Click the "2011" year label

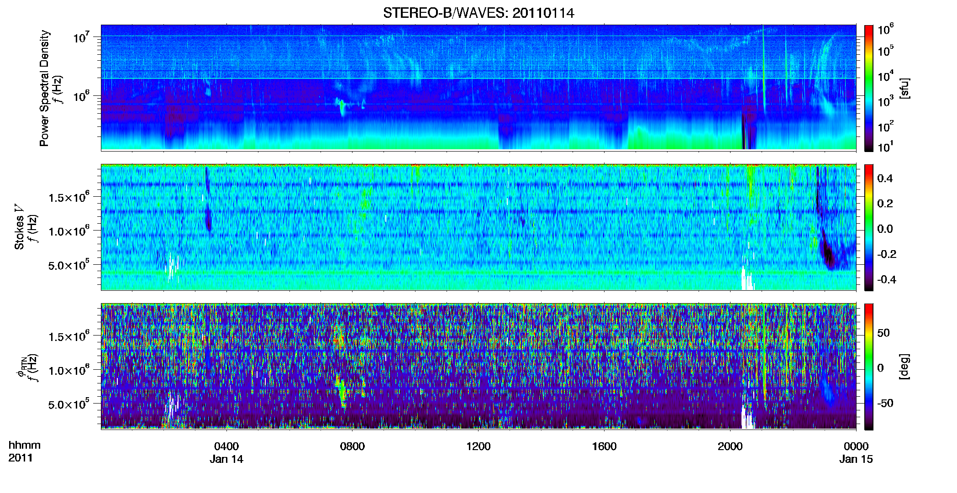coord(21,458)
